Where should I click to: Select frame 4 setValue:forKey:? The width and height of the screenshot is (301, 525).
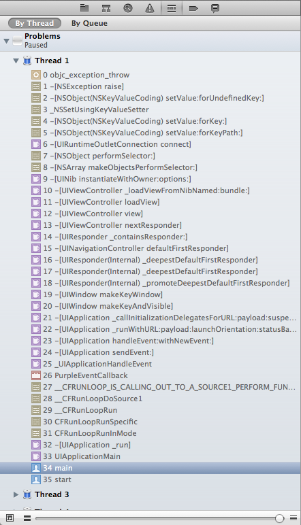click(150, 121)
